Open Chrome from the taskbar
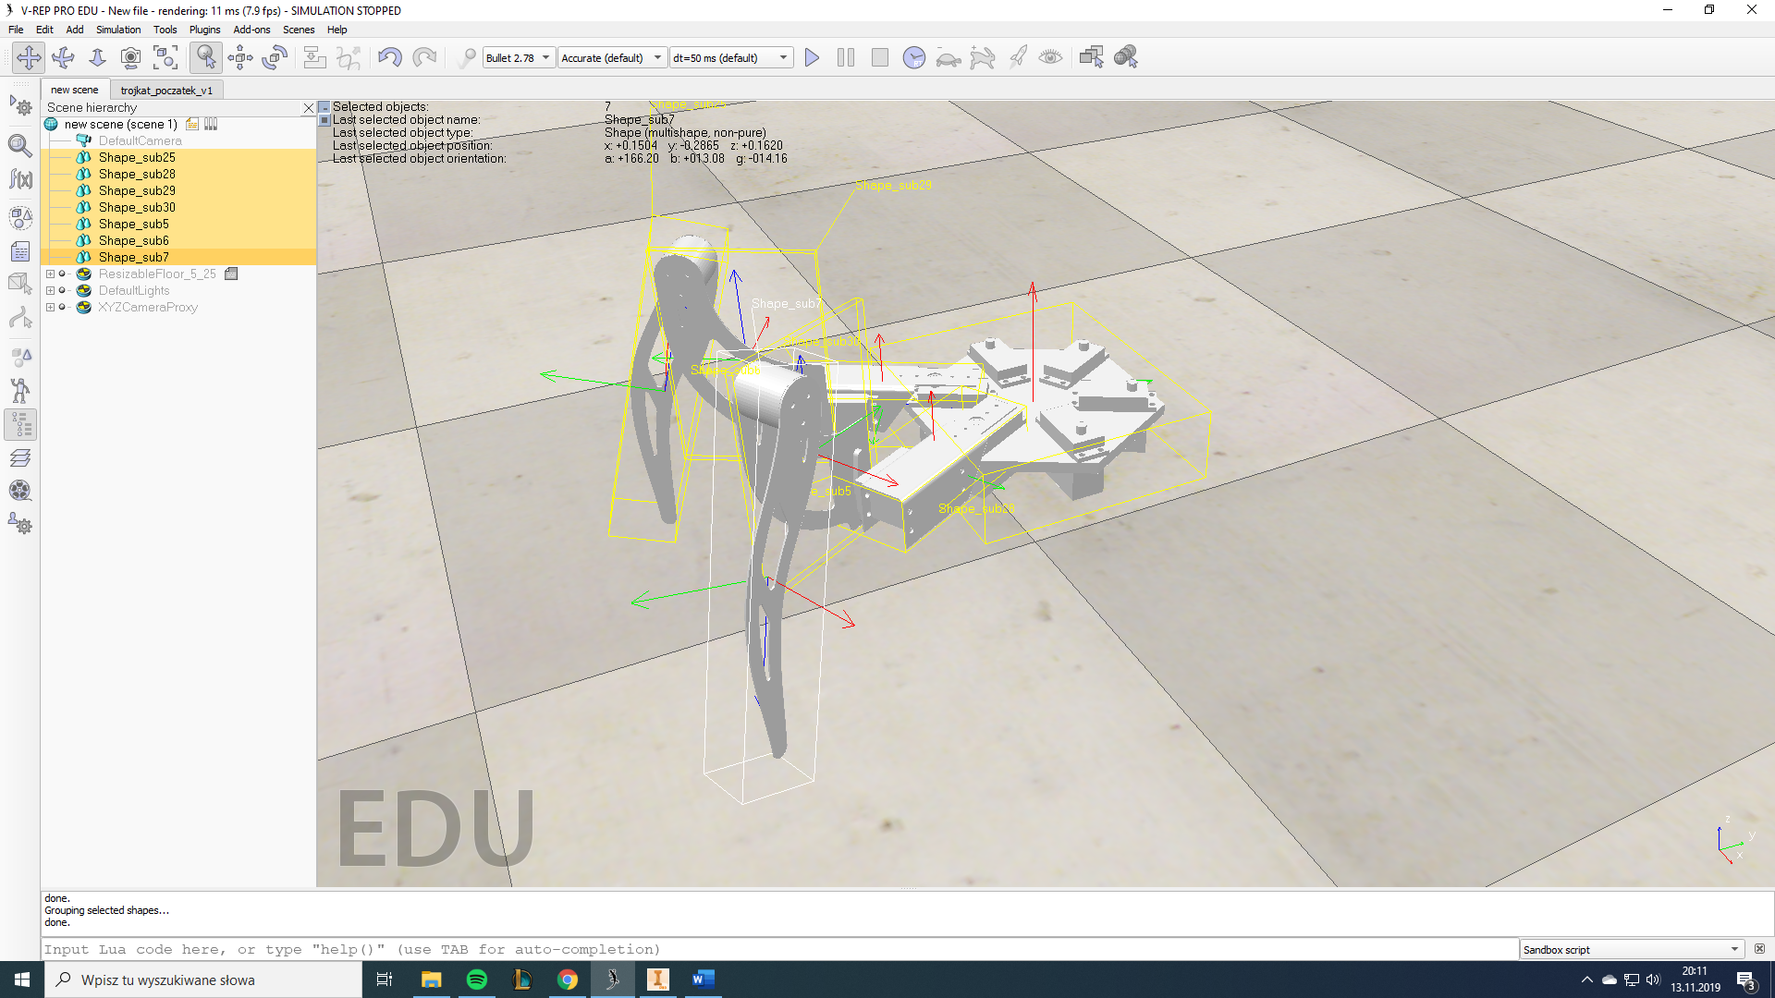 click(x=568, y=980)
